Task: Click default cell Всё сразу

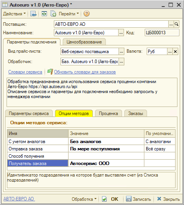Action: [x=160, y=149]
